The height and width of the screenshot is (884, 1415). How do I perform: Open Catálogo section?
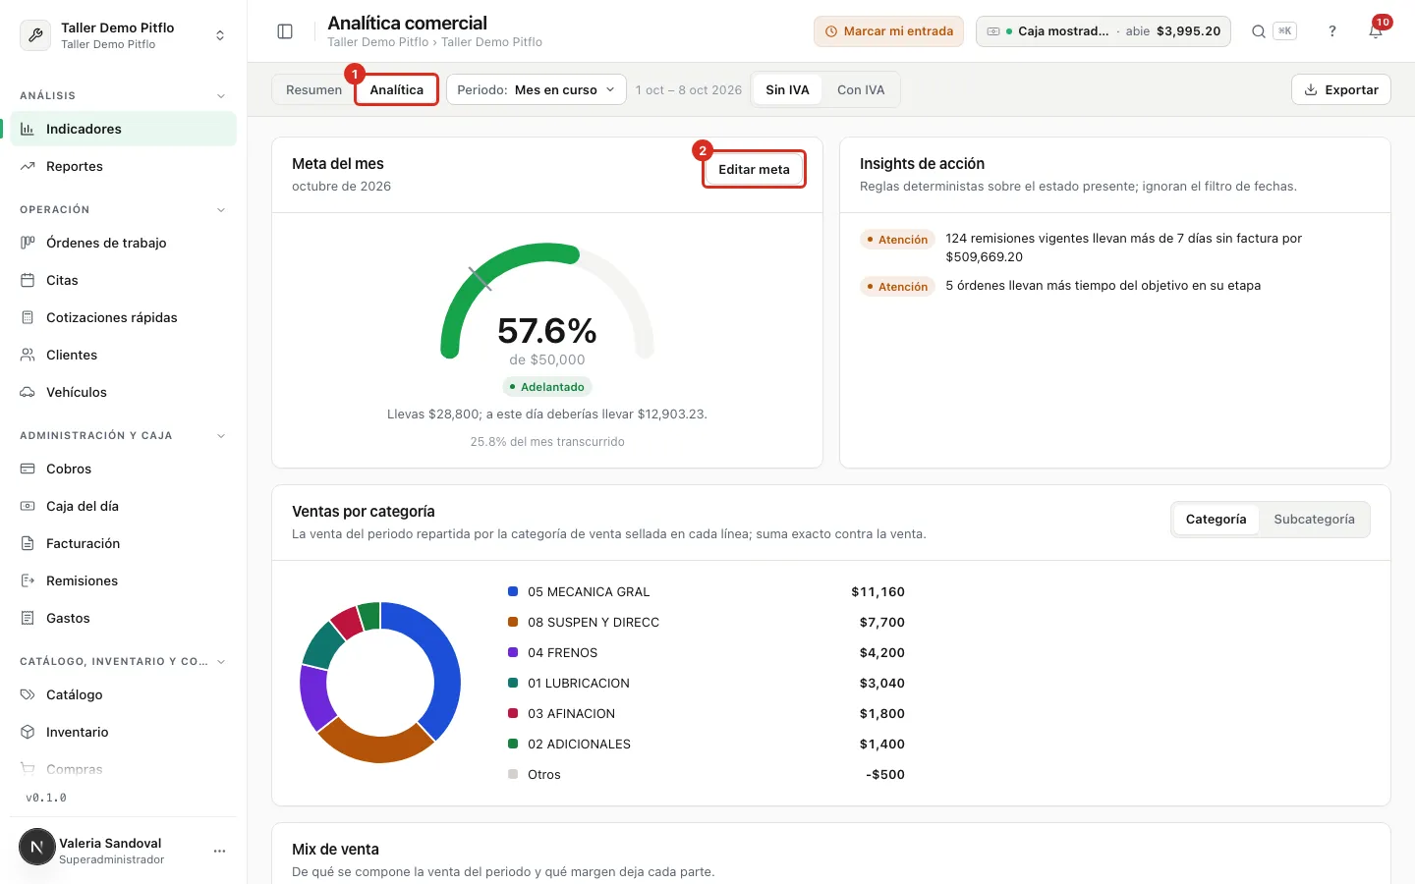124,694
